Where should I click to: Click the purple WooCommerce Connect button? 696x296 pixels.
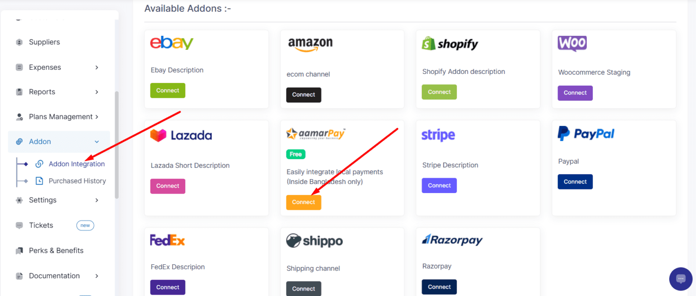click(575, 93)
